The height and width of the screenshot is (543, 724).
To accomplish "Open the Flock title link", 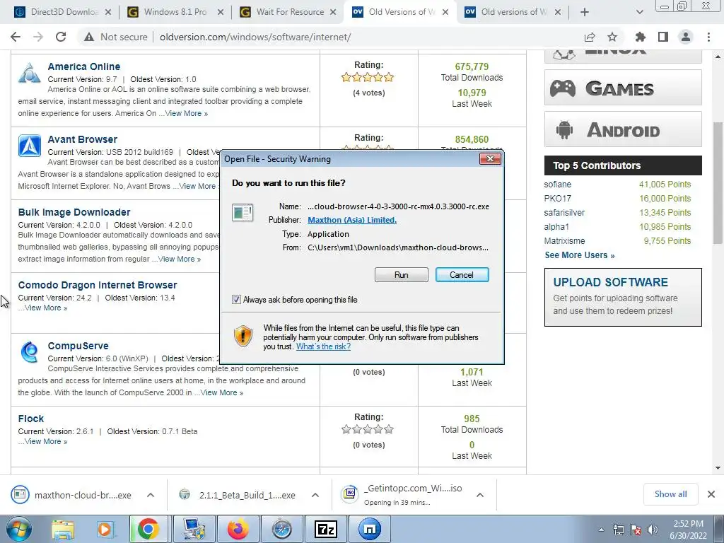I will pos(31,419).
